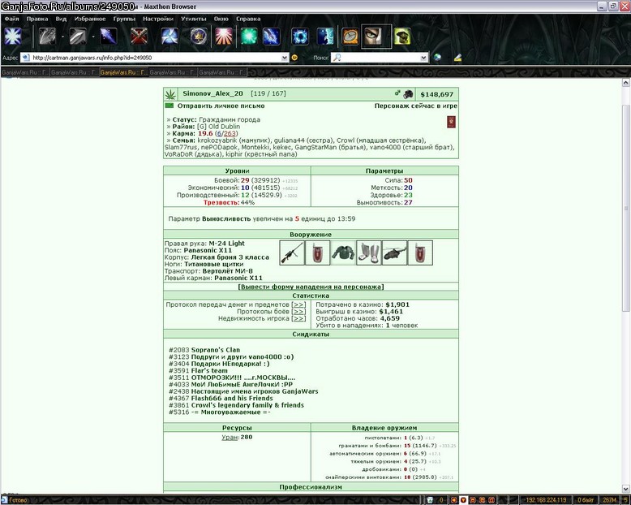631x505 pixels.
Task: Open the second gray feather button's dropdown arrow
Action: pyautogui.click(x=93, y=37)
